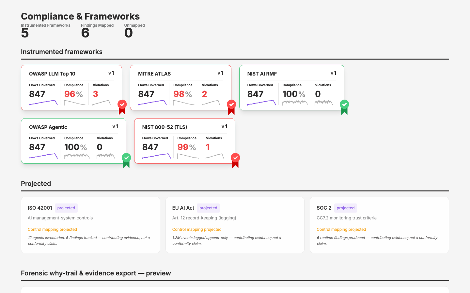Click the projected tag next to EU AI Act

[x=208, y=208]
